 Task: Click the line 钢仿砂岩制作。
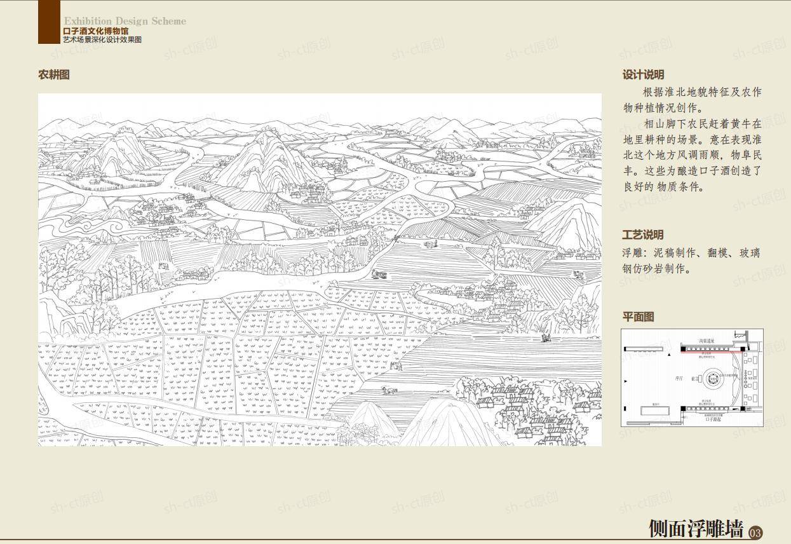pos(656,269)
